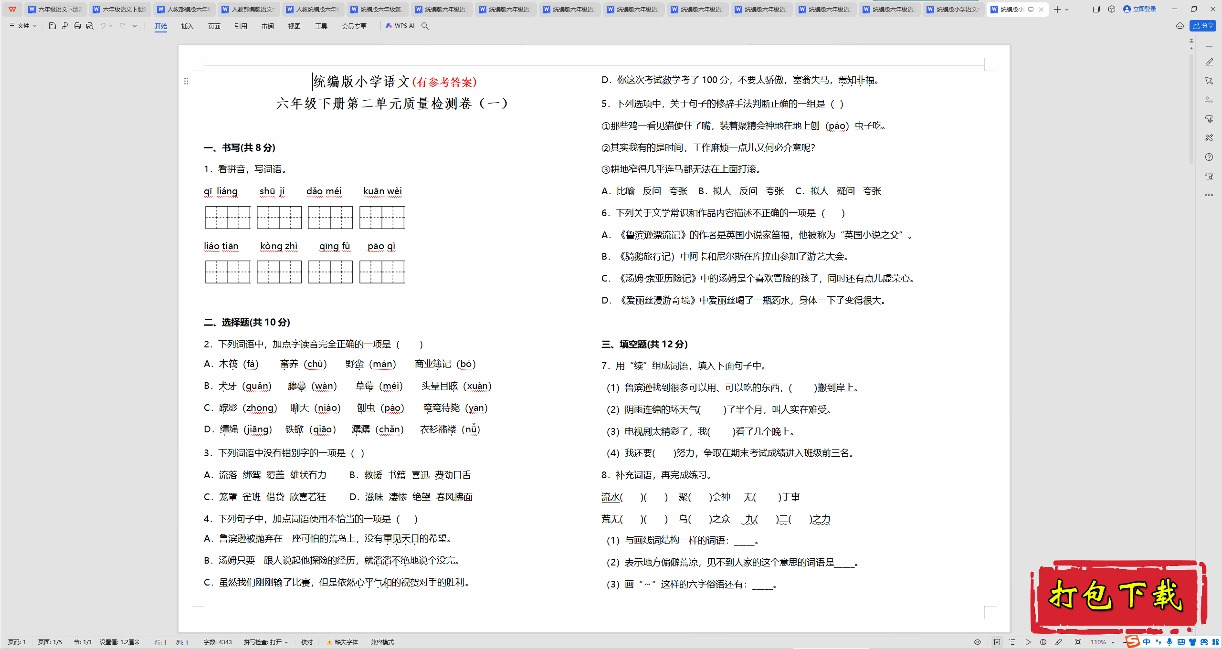The image size is (1222, 649).
Task: Open first document tab 六年级语文下册
Action: pyautogui.click(x=56, y=9)
